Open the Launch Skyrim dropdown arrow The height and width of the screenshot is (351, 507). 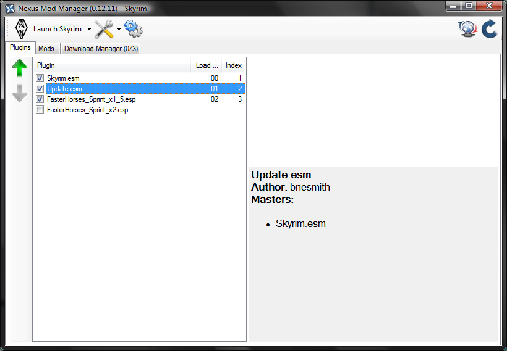pyautogui.click(x=89, y=30)
